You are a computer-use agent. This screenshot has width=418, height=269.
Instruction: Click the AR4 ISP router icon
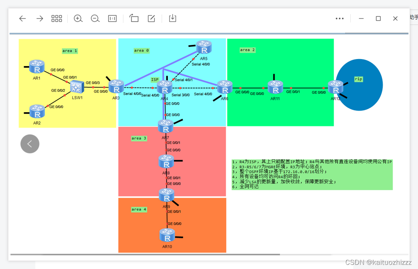coord(165,87)
